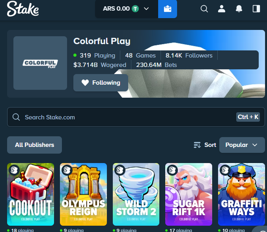Click the 230.64M Bets stat
The width and height of the screenshot is (267, 232).
(x=156, y=65)
